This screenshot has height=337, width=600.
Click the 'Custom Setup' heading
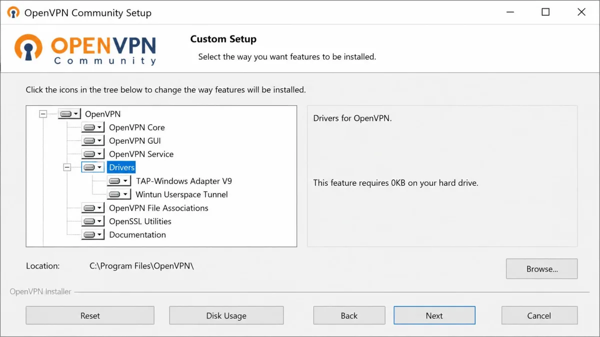pos(223,39)
